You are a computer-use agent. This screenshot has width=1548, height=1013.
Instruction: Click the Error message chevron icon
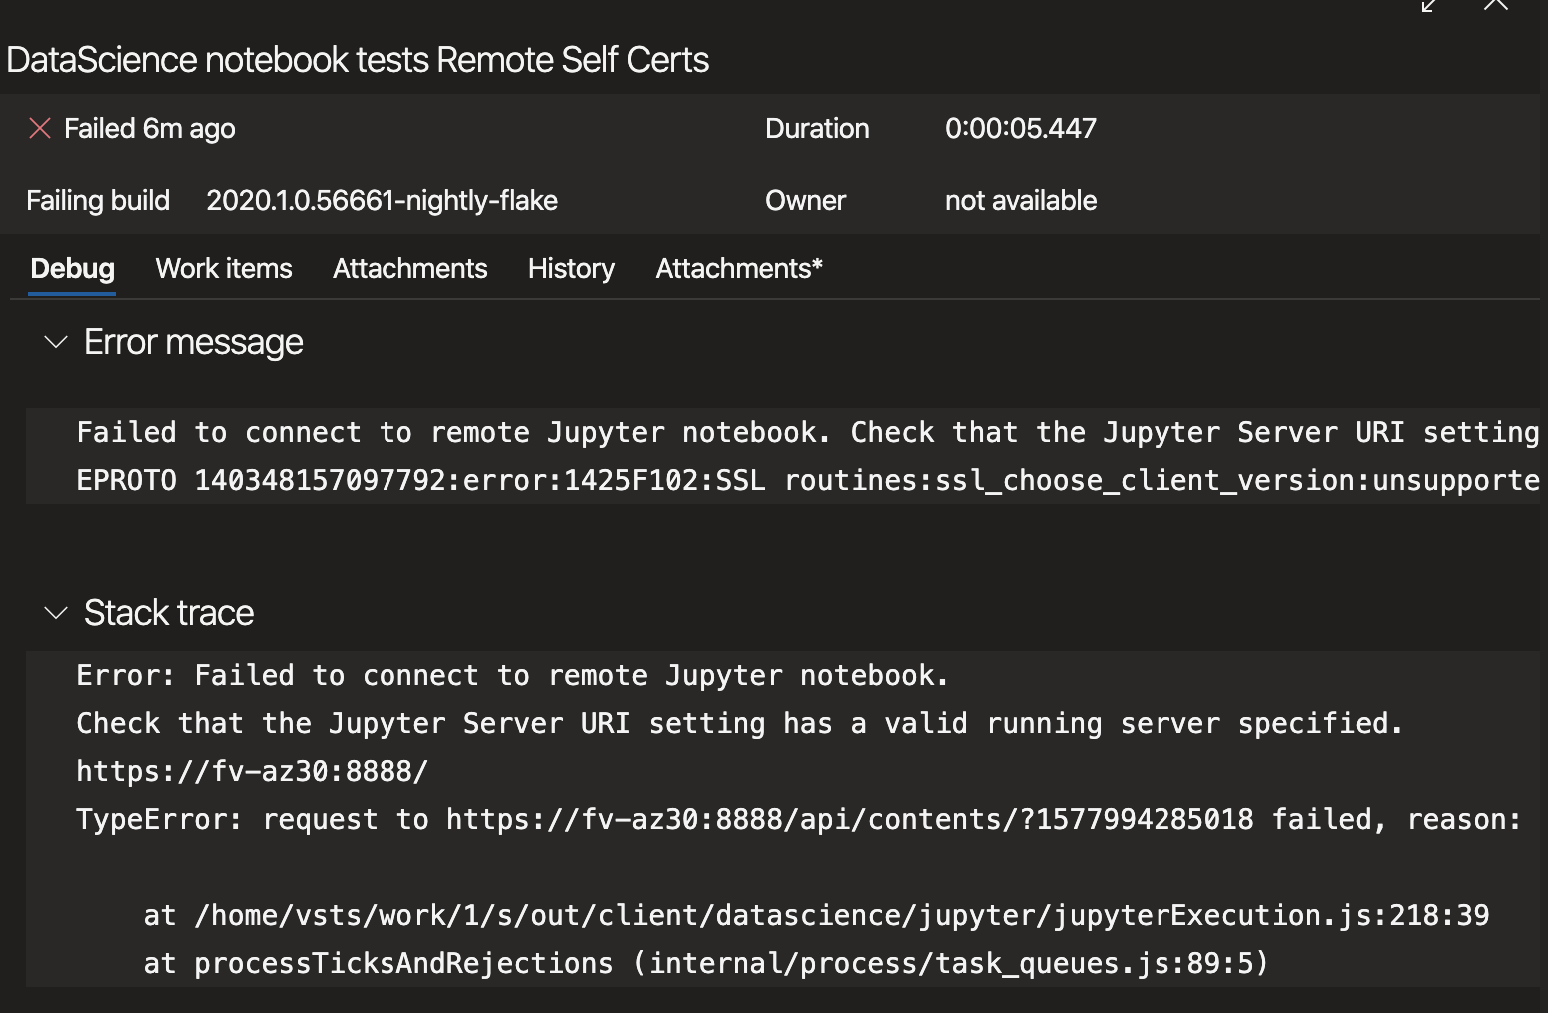(x=55, y=343)
